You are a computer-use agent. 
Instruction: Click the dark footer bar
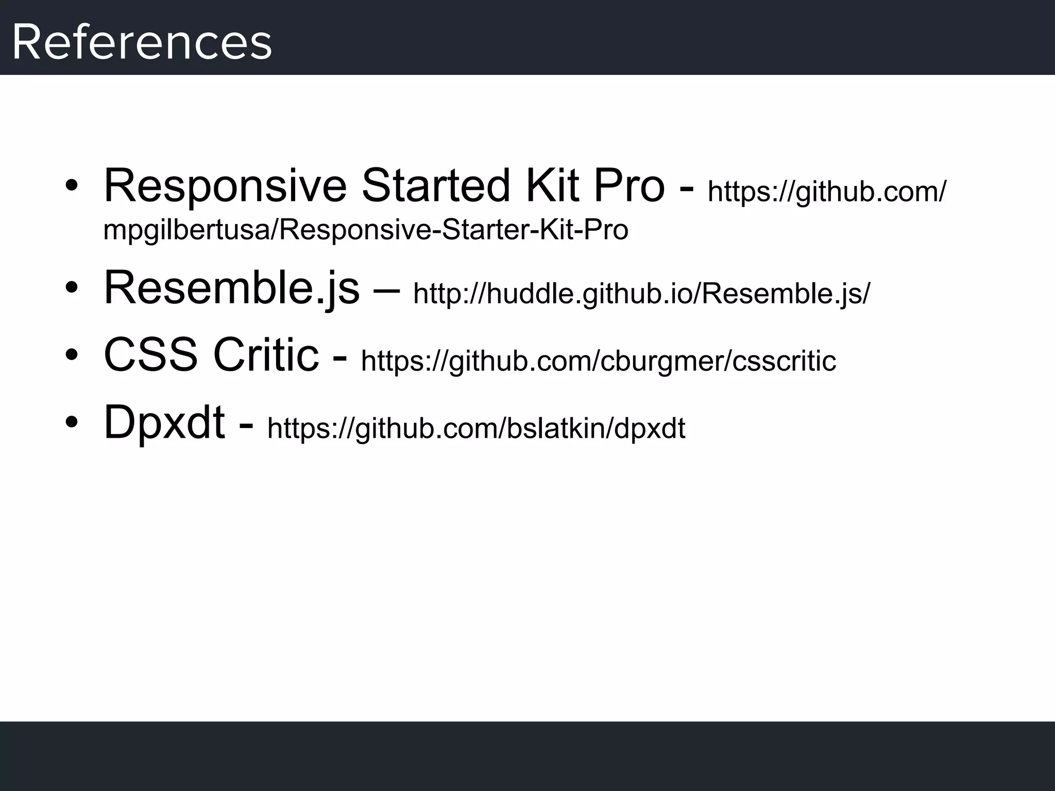click(527, 755)
